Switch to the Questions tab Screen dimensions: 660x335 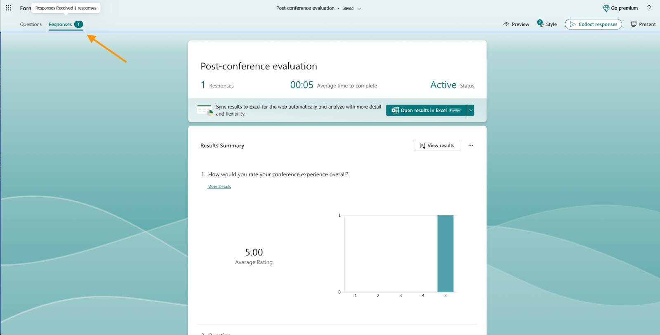(x=31, y=24)
